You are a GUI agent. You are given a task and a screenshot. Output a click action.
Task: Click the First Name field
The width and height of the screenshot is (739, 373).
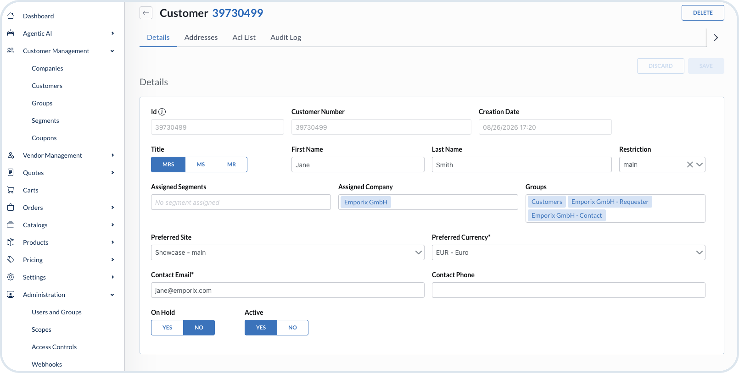358,165
